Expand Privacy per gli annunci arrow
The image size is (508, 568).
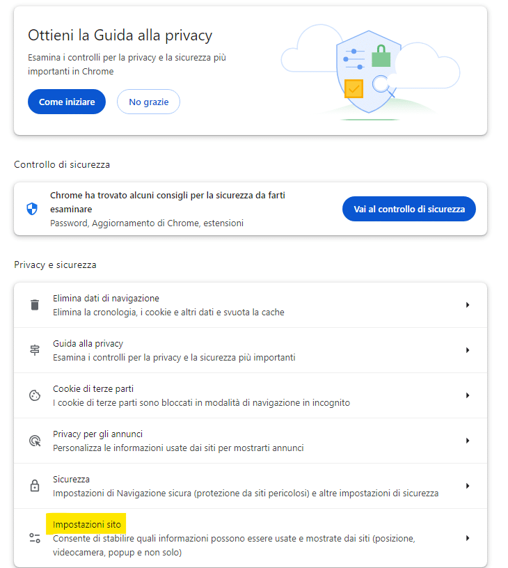pos(468,441)
